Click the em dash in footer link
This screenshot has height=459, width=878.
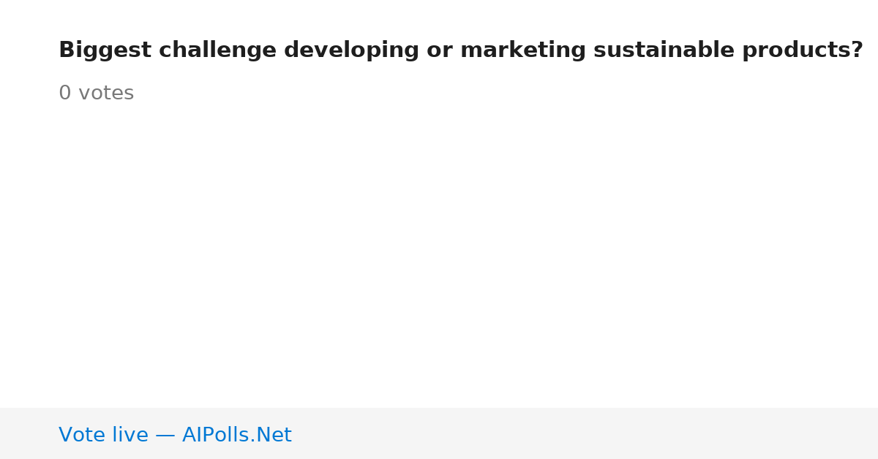(165, 436)
